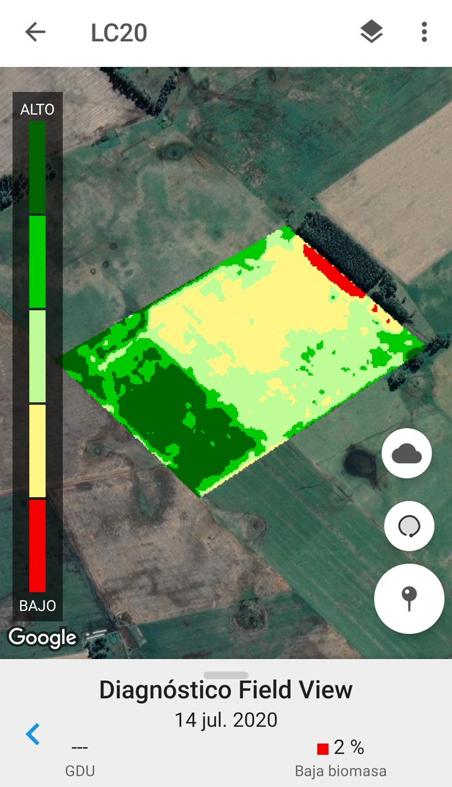Tap the BAJO legend label
Image resolution: width=452 pixels, height=787 pixels.
coord(37,606)
